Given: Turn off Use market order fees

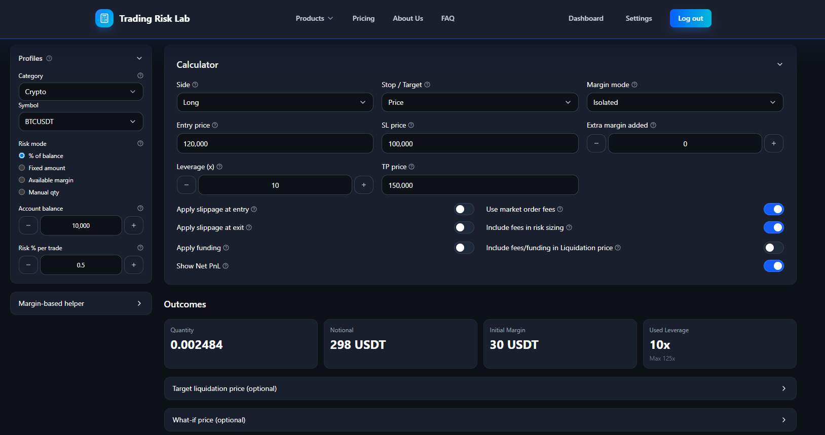Looking at the screenshot, I should tap(773, 209).
